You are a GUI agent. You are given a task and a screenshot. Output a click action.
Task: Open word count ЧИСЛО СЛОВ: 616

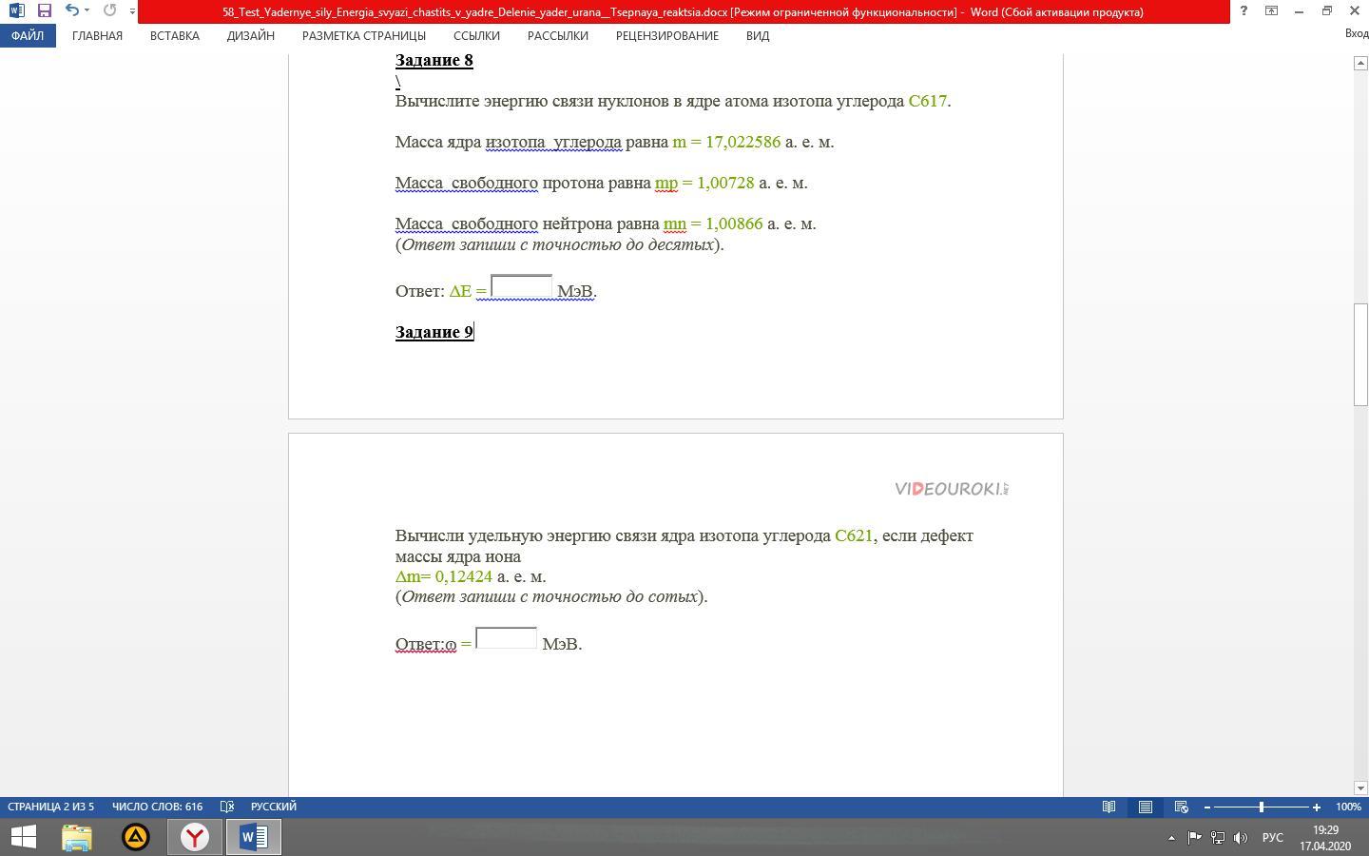pyautogui.click(x=157, y=807)
